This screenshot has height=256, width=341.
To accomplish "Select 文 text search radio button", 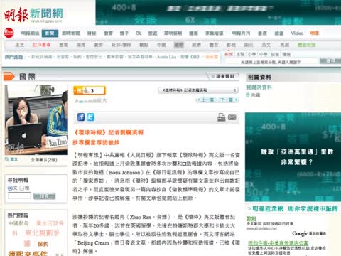I will [10, 188].
